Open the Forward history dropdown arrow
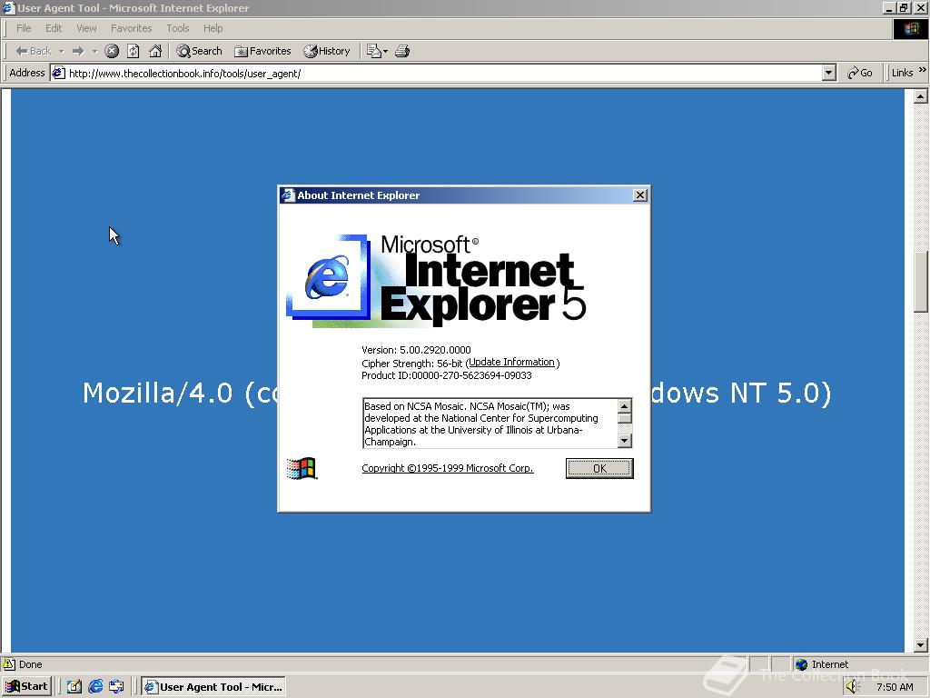Image resolution: width=930 pixels, height=698 pixels. [94, 51]
